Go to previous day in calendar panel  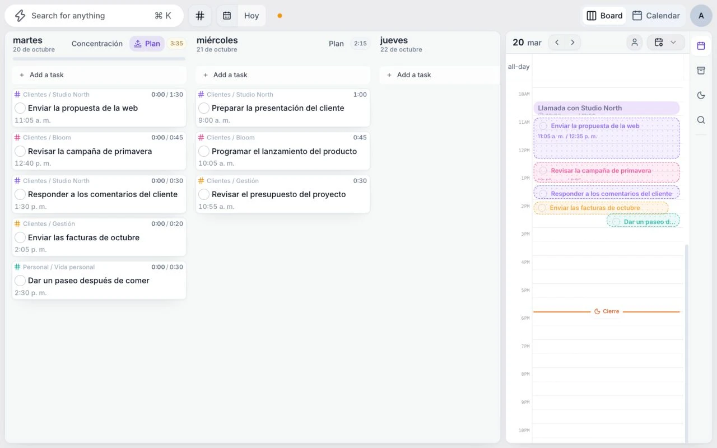556,43
